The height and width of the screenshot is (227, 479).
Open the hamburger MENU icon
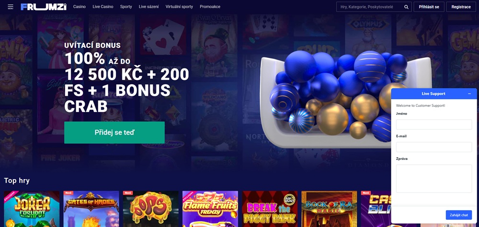click(11, 7)
